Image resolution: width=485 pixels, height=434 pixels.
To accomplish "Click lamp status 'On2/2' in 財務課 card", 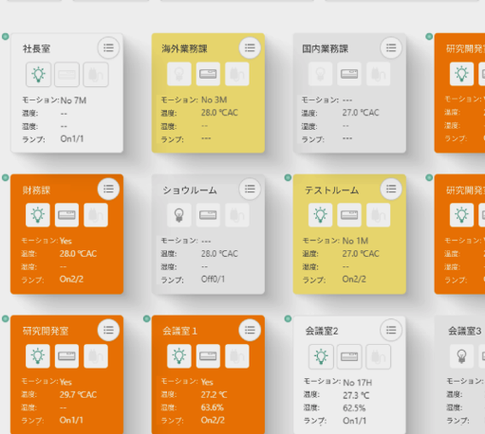I will [x=71, y=280].
